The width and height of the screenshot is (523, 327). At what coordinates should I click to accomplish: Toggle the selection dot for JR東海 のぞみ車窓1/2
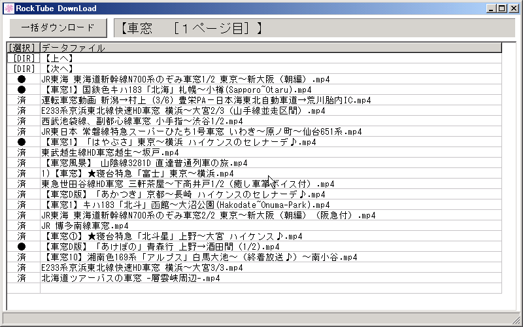(22, 79)
